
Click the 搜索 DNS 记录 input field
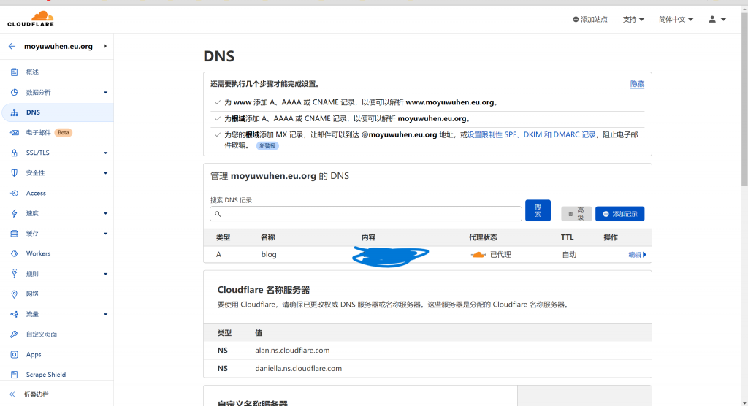coord(365,214)
